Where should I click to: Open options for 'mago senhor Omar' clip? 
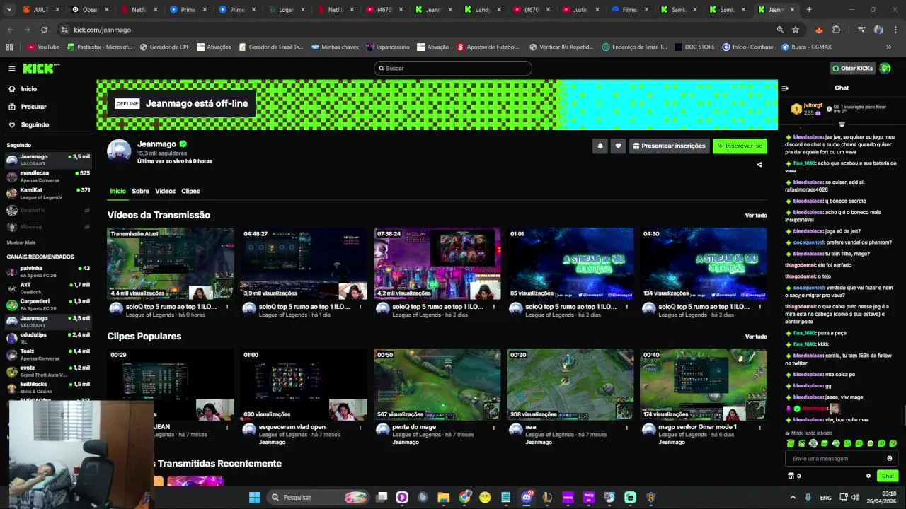(x=760, y=427)
